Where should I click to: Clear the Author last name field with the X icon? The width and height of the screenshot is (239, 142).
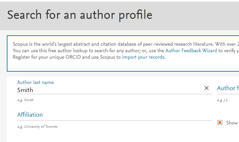pyautogui.click(x=207, y=88)
